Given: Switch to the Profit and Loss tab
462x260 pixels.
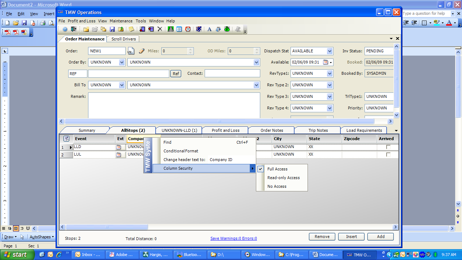Looking at the screenshot, I should (x=225, y=130).
